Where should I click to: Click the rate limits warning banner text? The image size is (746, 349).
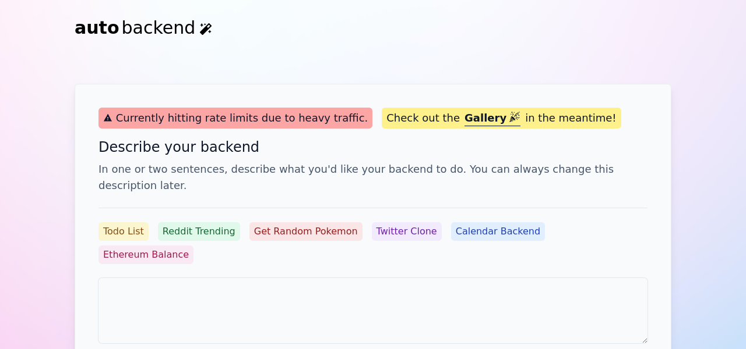[241, 118]
